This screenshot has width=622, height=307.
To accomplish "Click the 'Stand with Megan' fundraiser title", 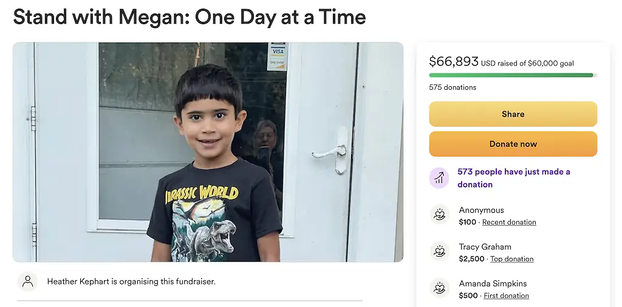I will coord(190,16).
